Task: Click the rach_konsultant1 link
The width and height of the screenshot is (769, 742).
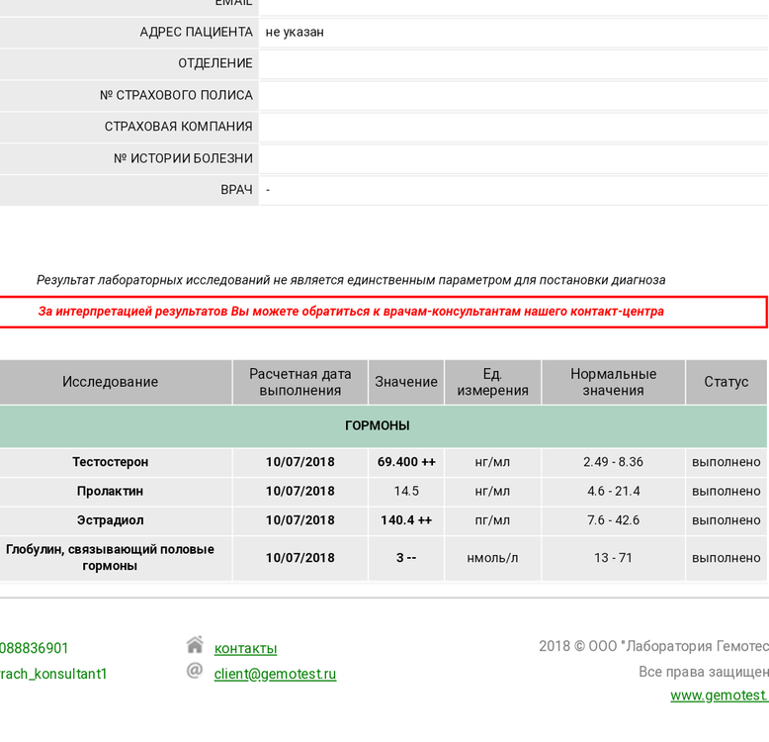Action: point(53,675)
